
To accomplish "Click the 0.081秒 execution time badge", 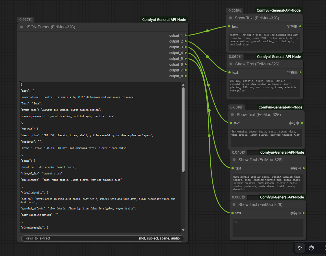I will [236, 107].
